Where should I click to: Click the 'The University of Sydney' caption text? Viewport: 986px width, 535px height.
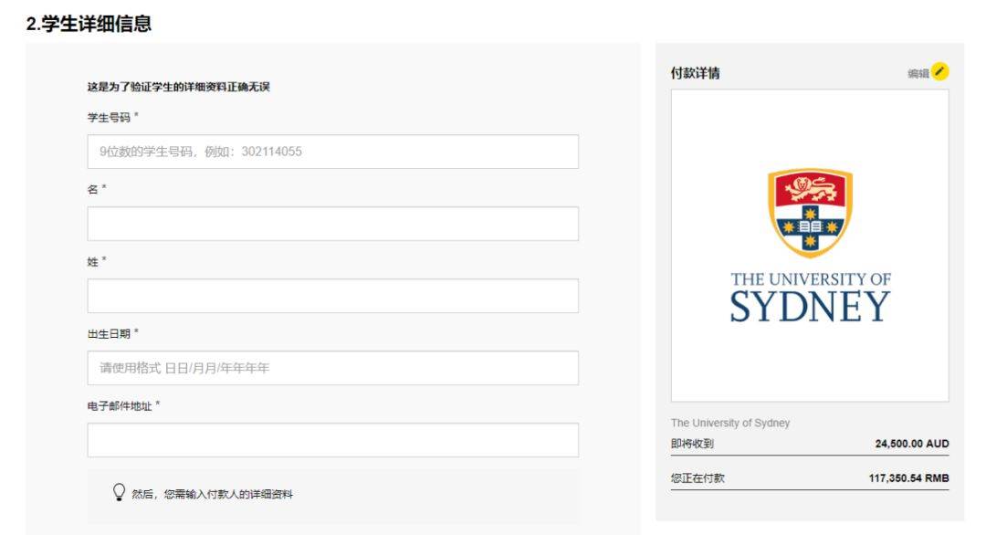[730, 423]
